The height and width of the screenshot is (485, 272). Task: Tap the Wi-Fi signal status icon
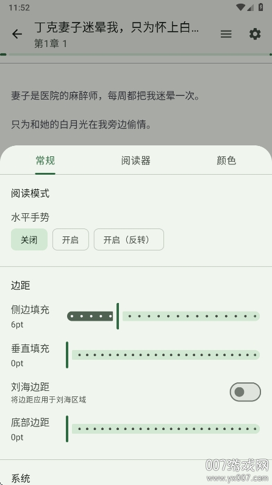240,7
